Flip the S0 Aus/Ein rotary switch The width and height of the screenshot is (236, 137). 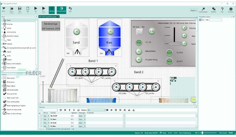pyautogui.click(x=139, y=32)
